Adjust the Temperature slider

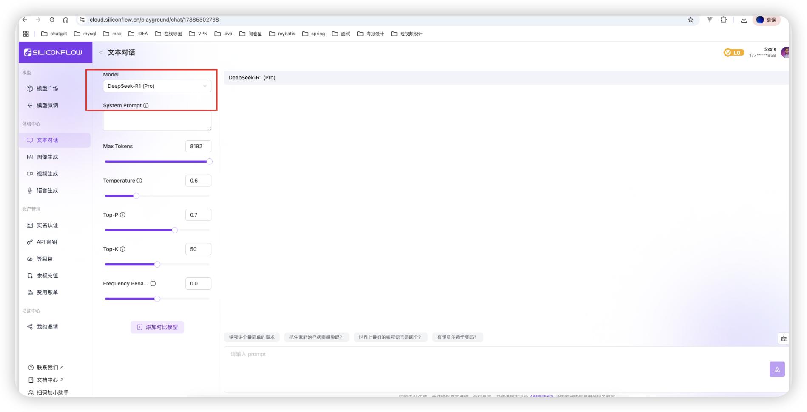(157, 196)
